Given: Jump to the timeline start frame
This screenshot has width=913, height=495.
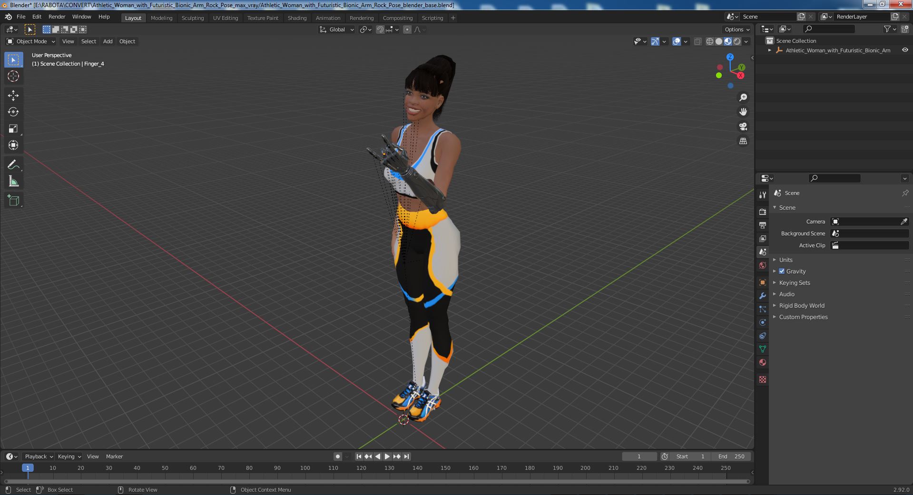Looking at the screenshot, I should [359, 456].
